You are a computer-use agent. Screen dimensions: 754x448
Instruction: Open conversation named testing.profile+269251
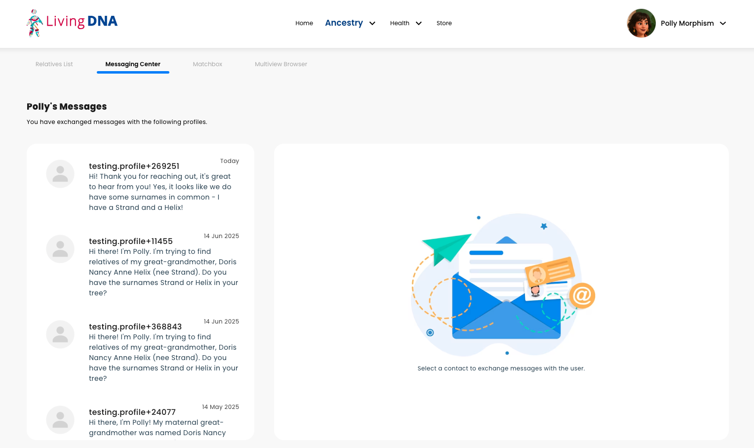(x=134, y=166)
